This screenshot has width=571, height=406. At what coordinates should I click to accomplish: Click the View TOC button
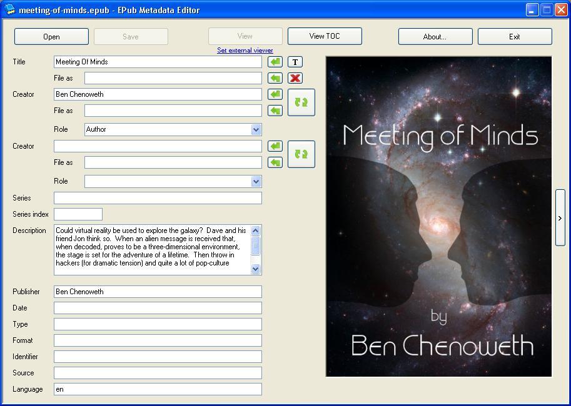324,36
